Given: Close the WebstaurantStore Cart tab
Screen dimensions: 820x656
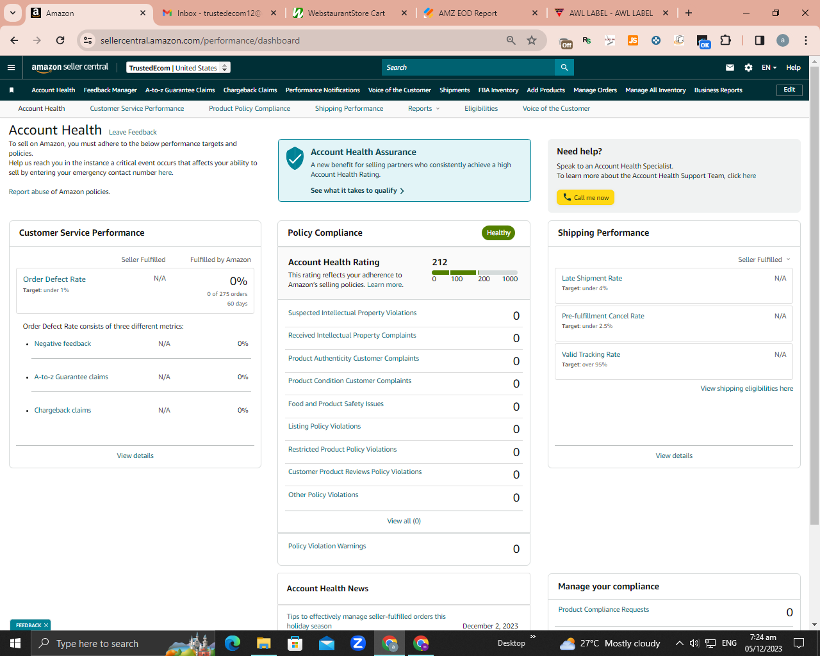Looking at the screenshot, I should pos(404,13).
